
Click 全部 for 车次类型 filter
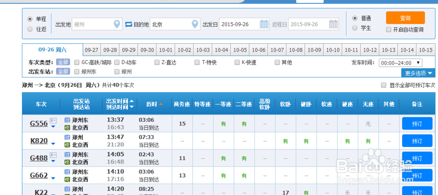[63, 62]
